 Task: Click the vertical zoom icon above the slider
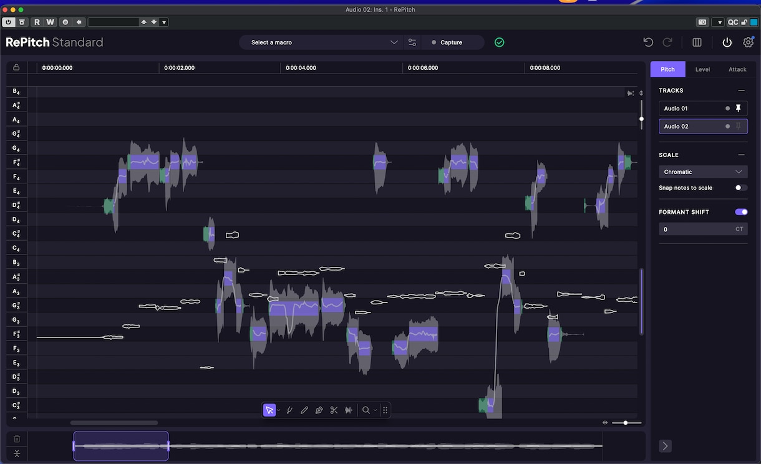(x=641, y=93)
